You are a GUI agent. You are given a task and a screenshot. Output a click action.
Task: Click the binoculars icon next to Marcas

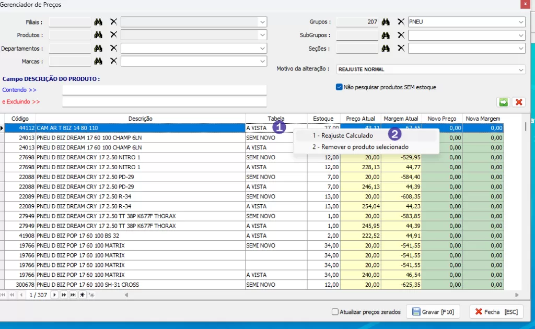click(98, 61)
